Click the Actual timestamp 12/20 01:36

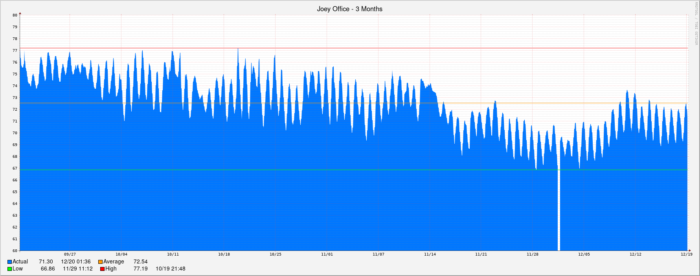click(x=75, y=262)
